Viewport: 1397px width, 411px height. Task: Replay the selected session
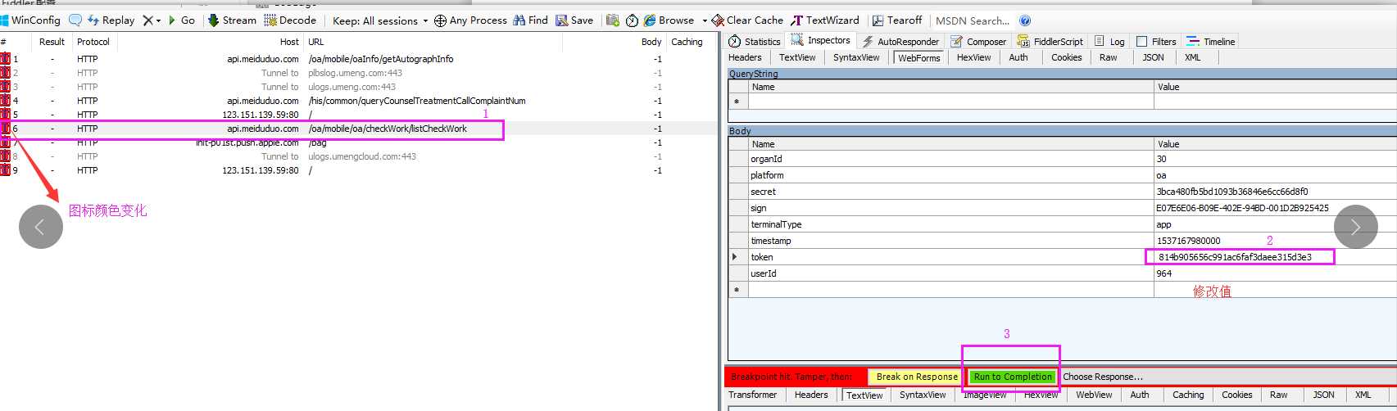pos(111,20)
